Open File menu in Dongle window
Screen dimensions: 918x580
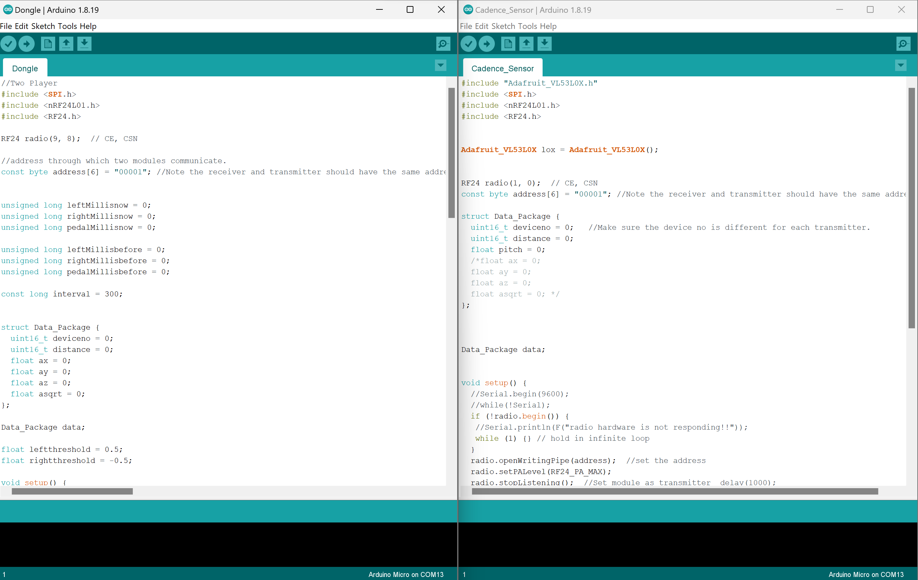pos(6,26)
